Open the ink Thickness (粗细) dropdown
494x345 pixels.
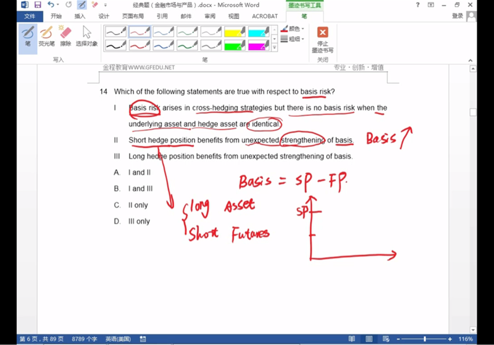click(292, 39)
